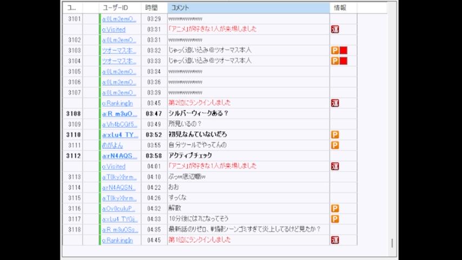This screenshot has height=260, width=462.
Task: Click the comment list vertical scrollbar thumb
Action: click(x=392, y=243)
